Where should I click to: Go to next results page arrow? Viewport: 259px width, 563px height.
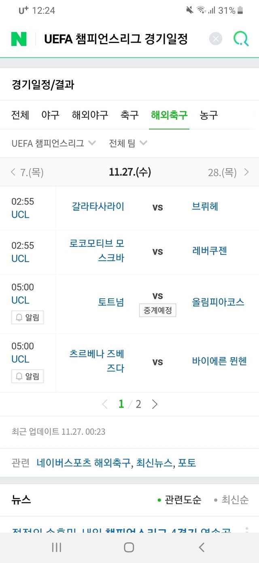coord(154,404)
